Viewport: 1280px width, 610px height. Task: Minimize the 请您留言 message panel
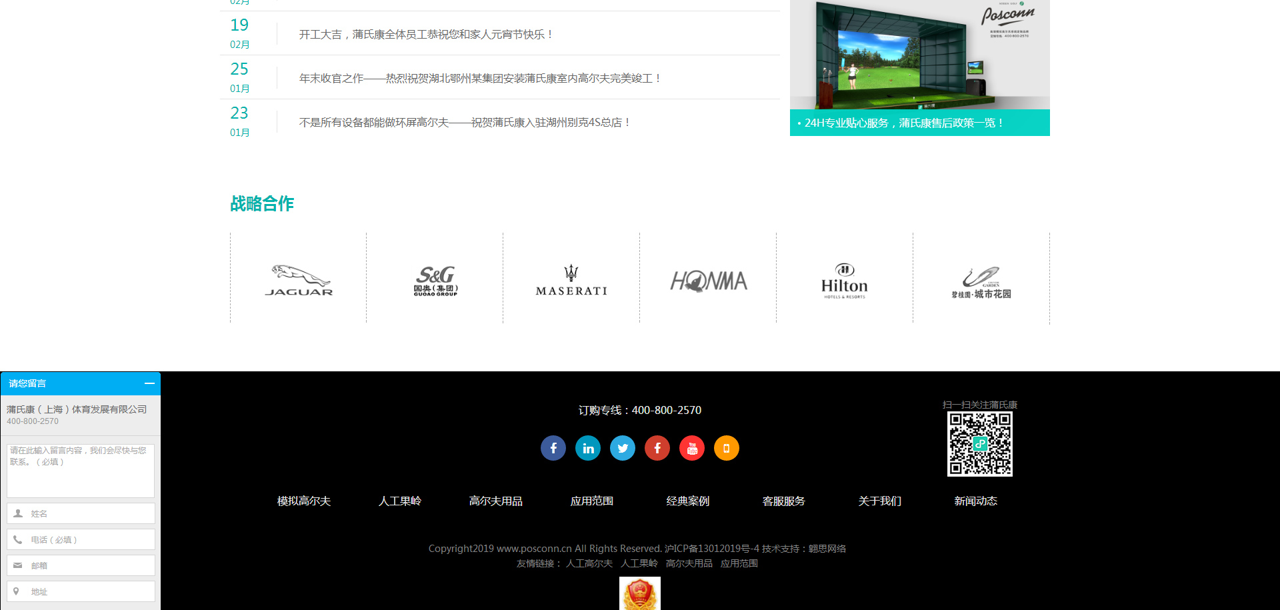pyautogui.click(x=149, y=383)
